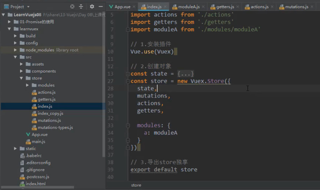The width and height of the screenshot is (320, 190).
Task: Click the folded {...} placeholder
Action: (x=185, y=74)
